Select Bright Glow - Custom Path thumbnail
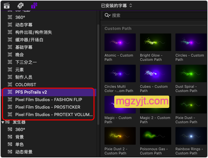208x158 pixels. (x=156, y=42)
